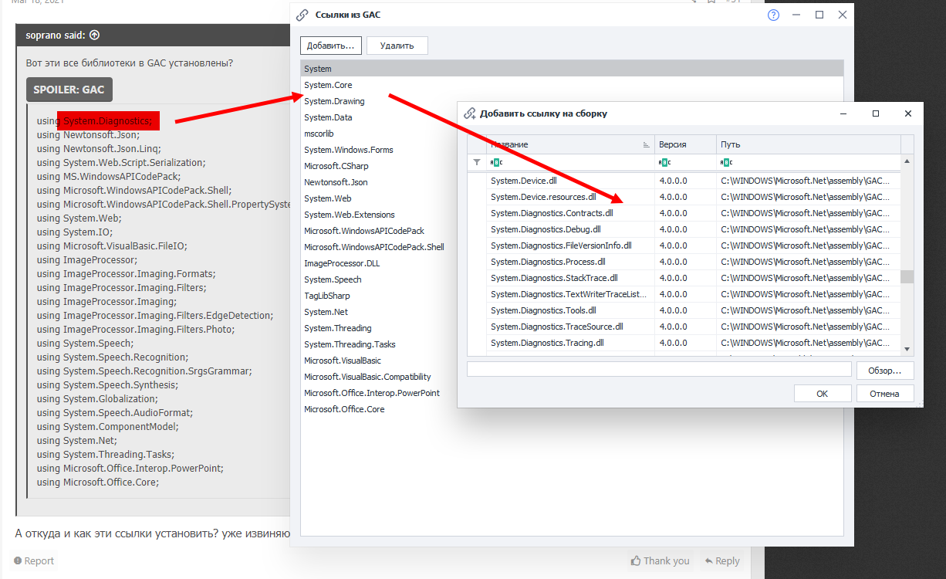Click filter ABC icon under Путь column
The width and height of the screenshot is (946, 579).
tap(726, 162)
